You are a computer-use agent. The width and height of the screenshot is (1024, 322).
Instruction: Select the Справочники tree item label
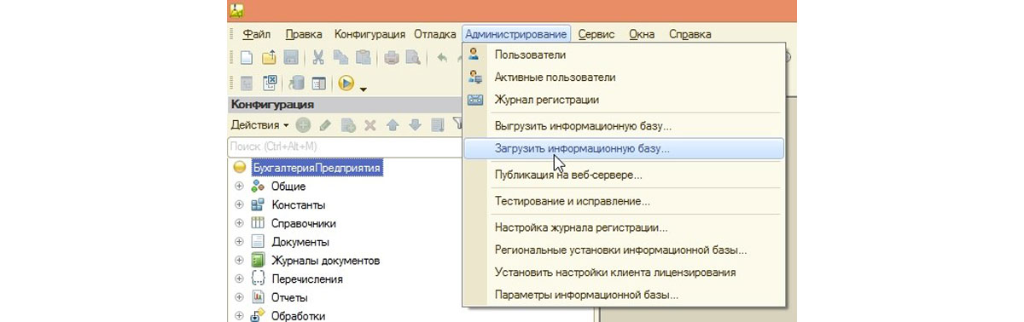pyautogui.click(x=304, y=223)
